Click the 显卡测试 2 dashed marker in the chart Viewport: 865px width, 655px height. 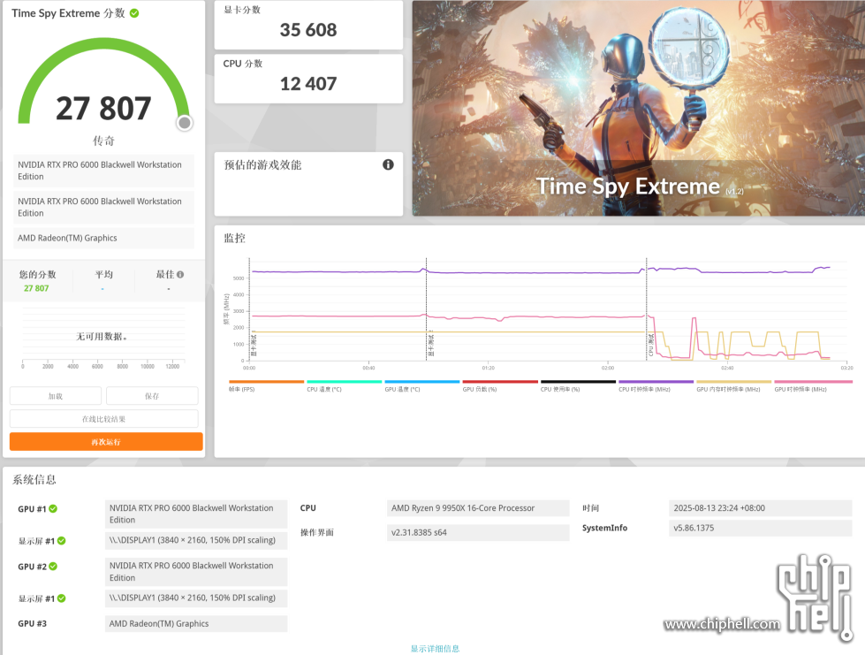(x=427, y=309)
